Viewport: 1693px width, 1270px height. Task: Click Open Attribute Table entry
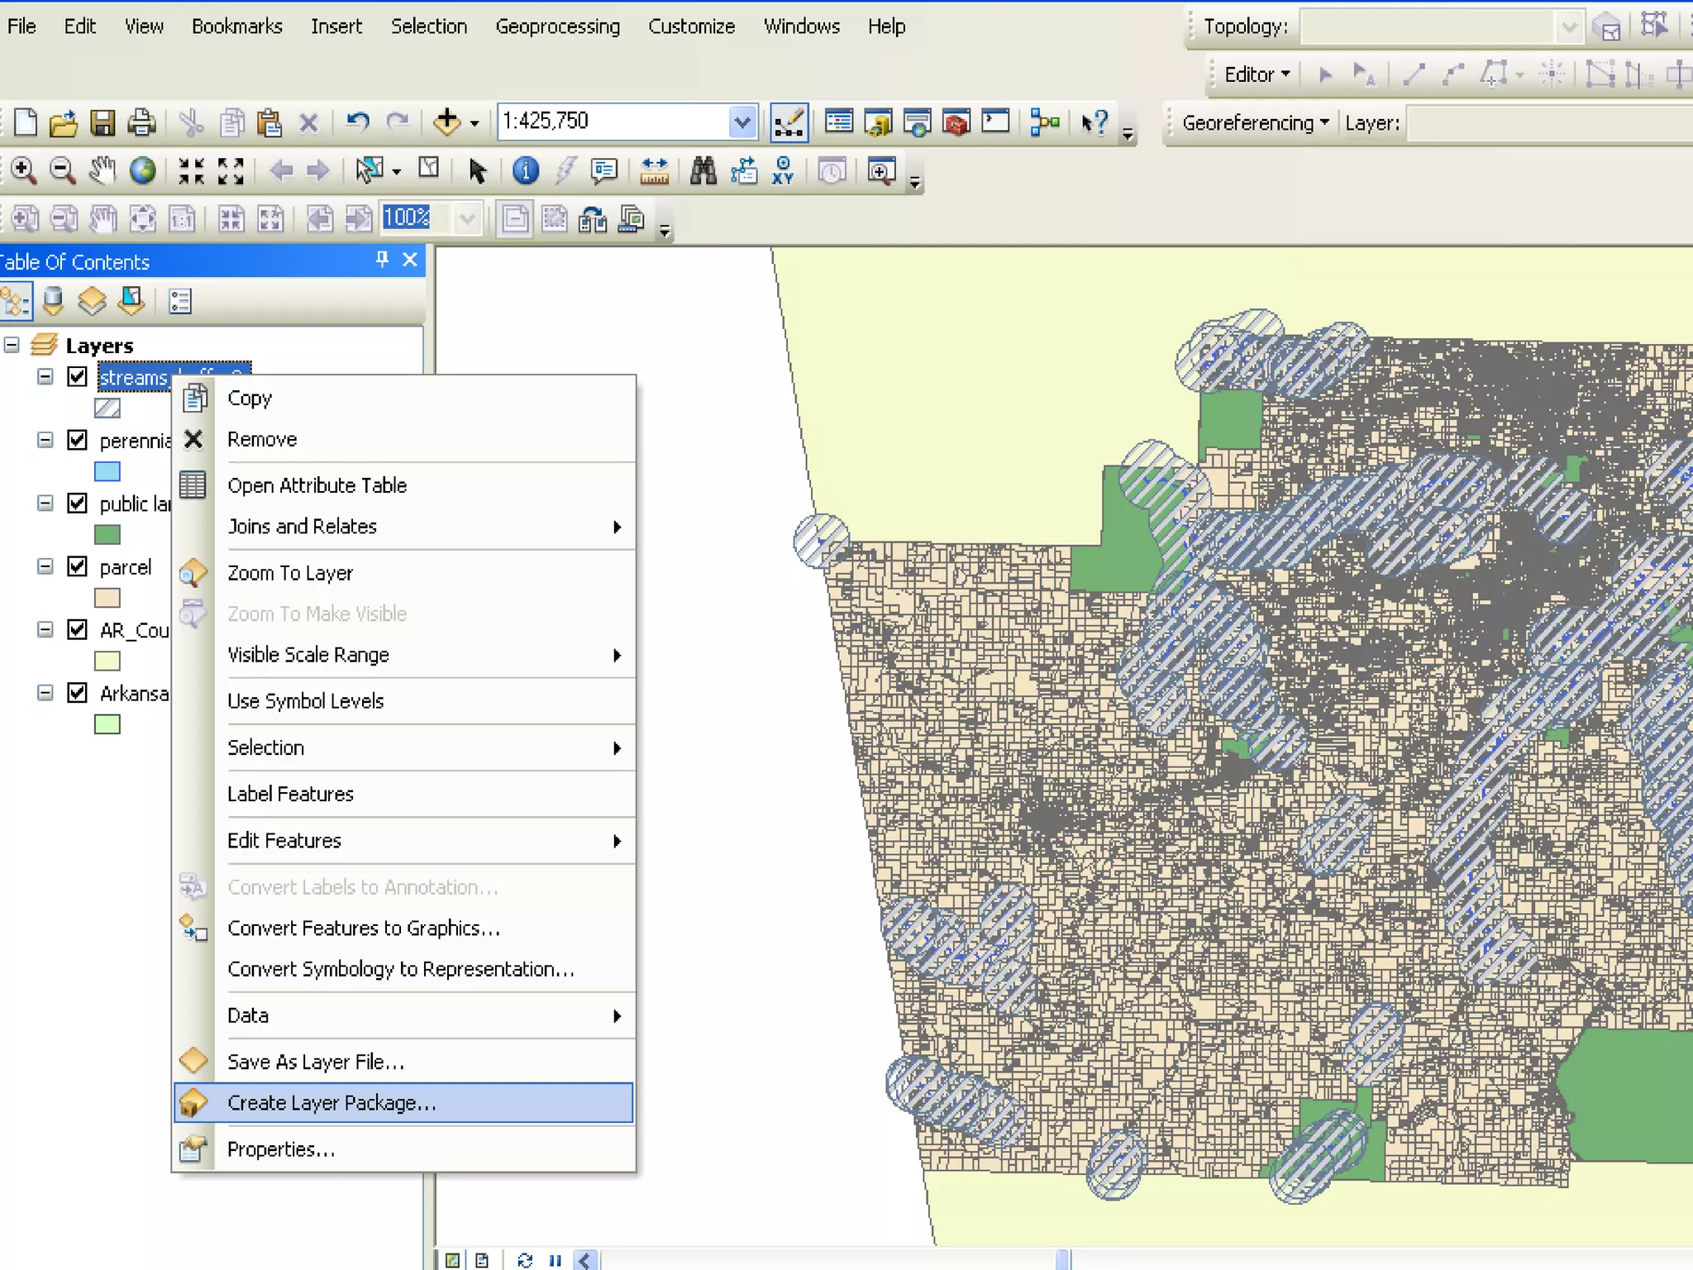(x=317, y=485)
